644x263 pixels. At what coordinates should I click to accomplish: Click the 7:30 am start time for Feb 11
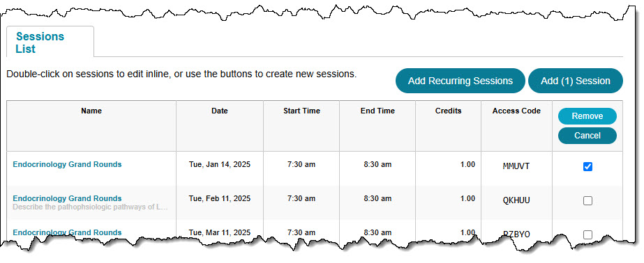coord(301,199)
